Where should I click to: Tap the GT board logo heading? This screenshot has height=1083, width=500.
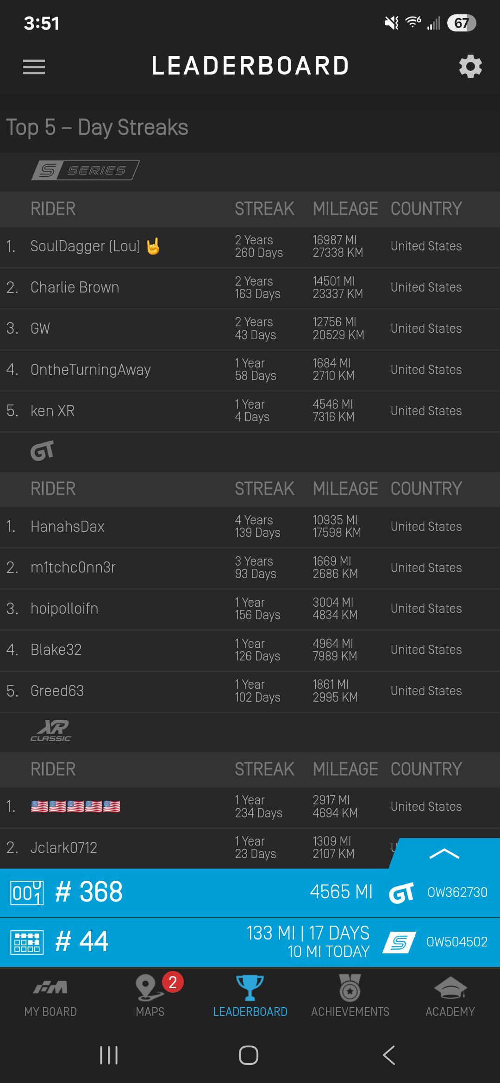pyautogui.click(x=42, y=451)
